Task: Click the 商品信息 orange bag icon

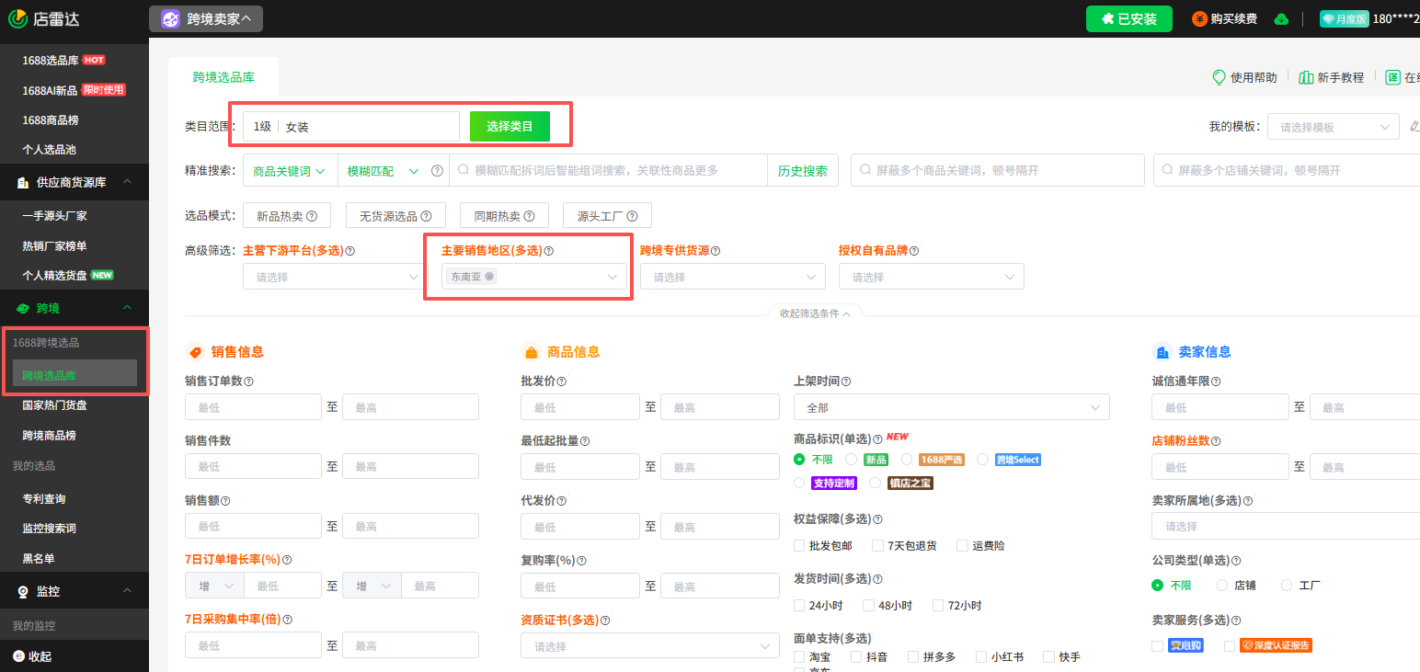Action: coord(531,352)
